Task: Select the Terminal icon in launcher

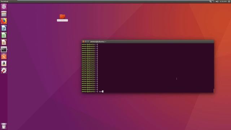Action: click(x=4, y=49)
